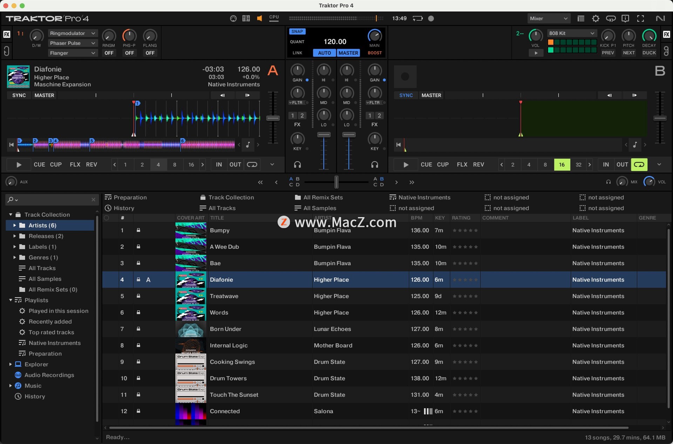Screen dimensions: 673x444
Task: Open the Track Collection favorite tab
Action: [227, 197]
